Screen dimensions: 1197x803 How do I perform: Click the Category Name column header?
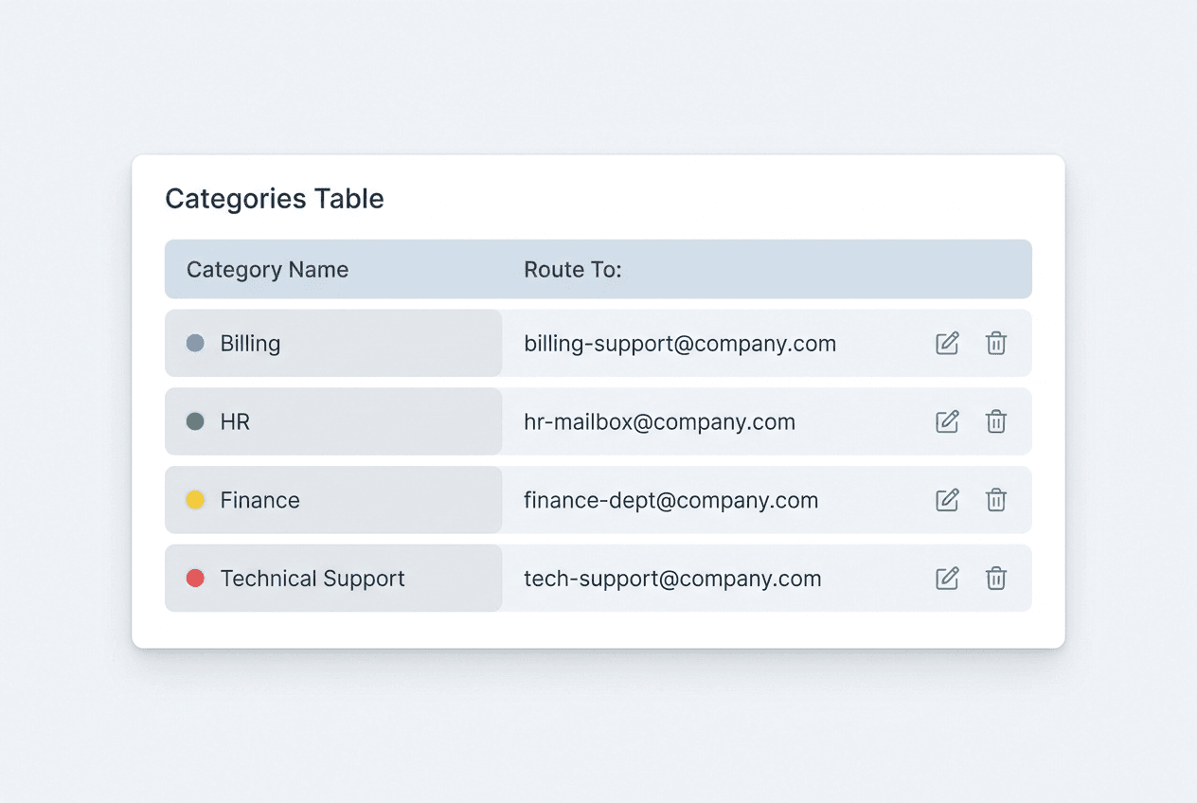pos(267,270)
